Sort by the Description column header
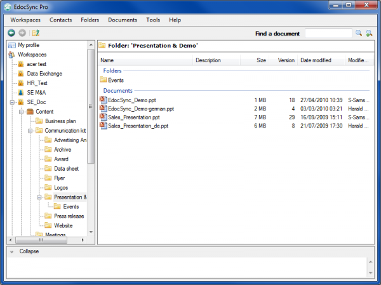The height and width of the screenshot is (285, 381). tap(217, 60)
